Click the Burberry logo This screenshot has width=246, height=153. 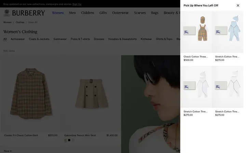(24, 13)
